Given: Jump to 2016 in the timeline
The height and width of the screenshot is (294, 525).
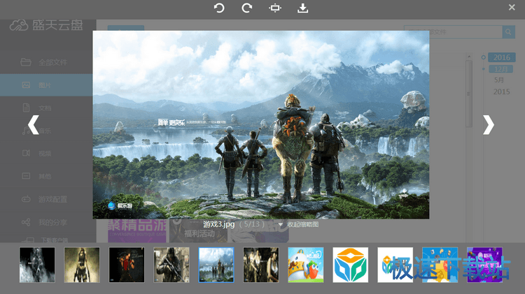Looking at the screenshot, I should pos(502,57).
